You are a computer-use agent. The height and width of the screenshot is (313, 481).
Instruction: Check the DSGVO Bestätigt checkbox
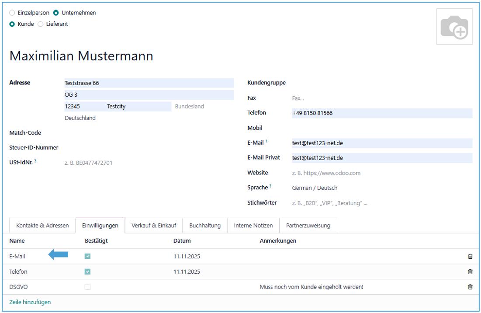(x=87, y=287)
